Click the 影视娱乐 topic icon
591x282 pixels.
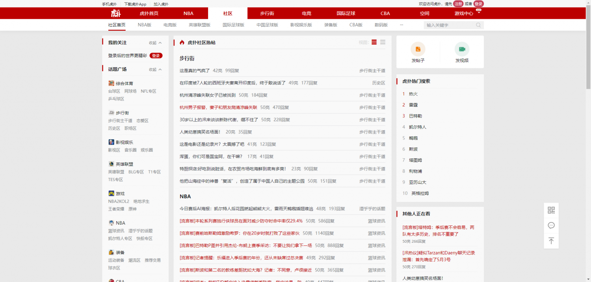pyautogui.click(x=111, y=142)
